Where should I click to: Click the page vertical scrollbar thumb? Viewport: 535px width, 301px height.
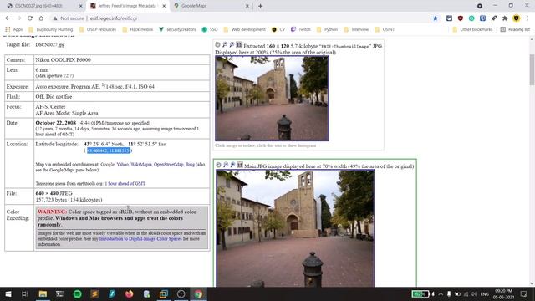coord(532,70)
